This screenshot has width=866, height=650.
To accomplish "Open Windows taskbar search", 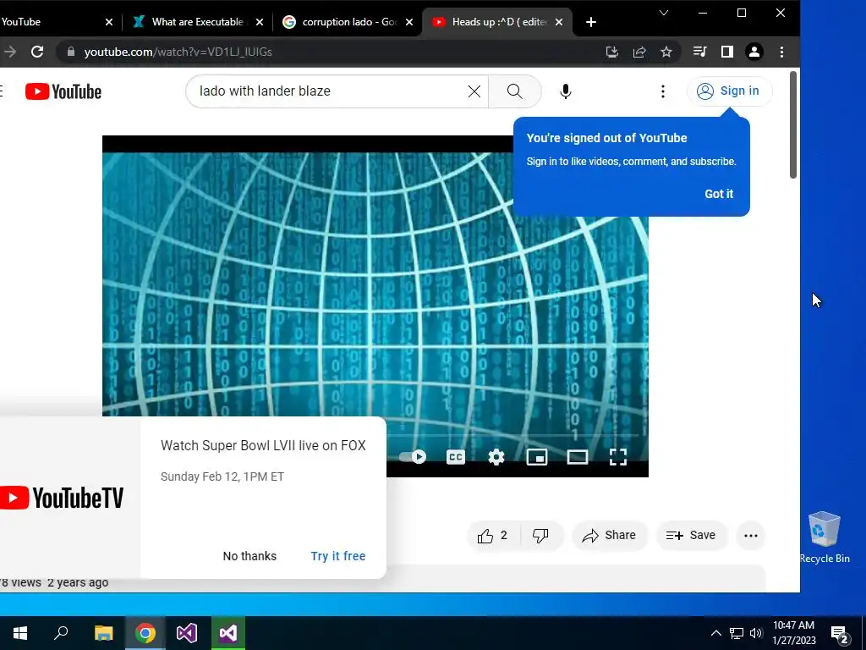I will tap(61, 633).
